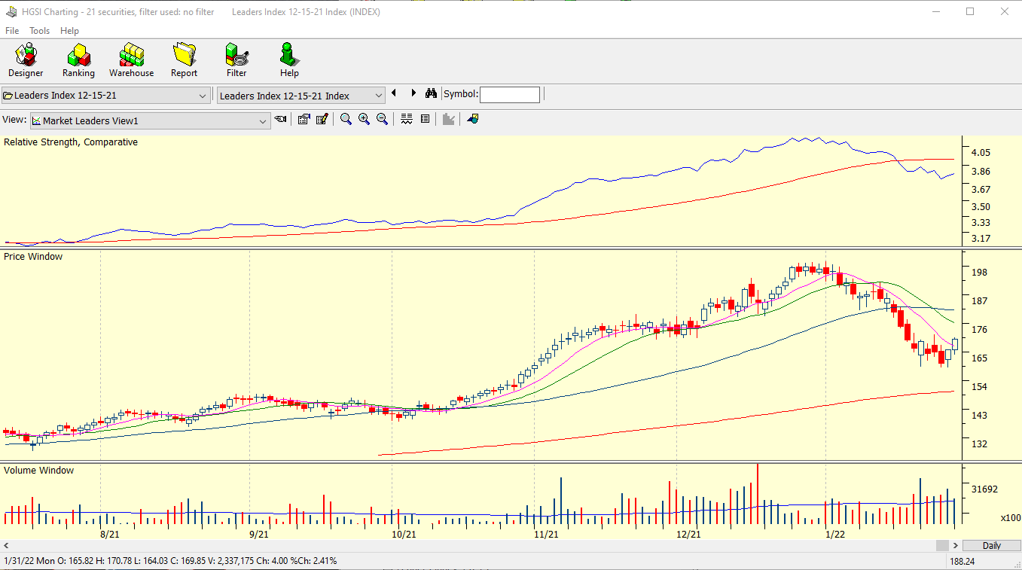The height and width of the screenshot is (570, 1022).
Task: Click the 12/21 date axis label
Action: (688, 534)
